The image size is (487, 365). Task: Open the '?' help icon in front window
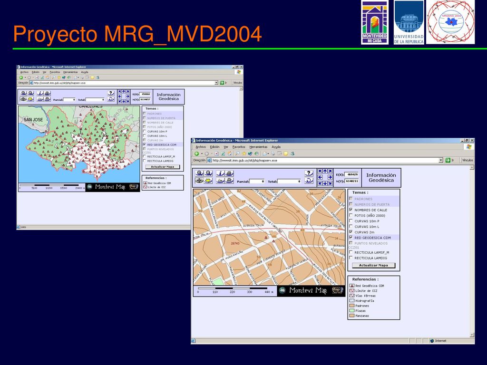pyautogui.click(x=309, y=173)
